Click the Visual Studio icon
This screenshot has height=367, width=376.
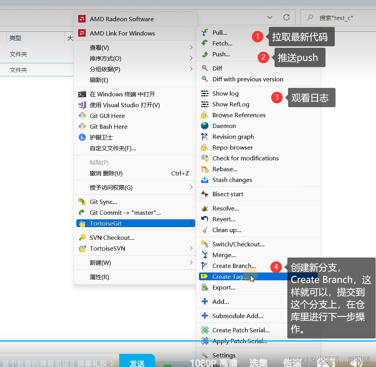pyautogui.click(x=82, y=105)
